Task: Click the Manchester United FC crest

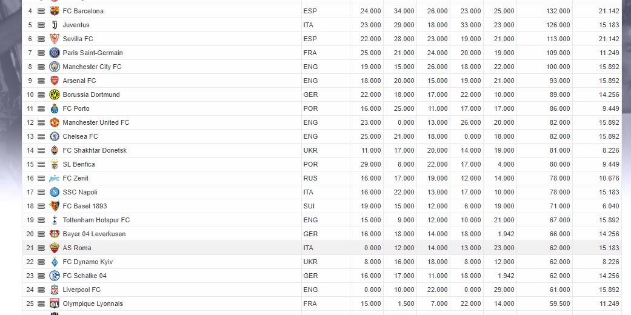Action: coord(55,122)
